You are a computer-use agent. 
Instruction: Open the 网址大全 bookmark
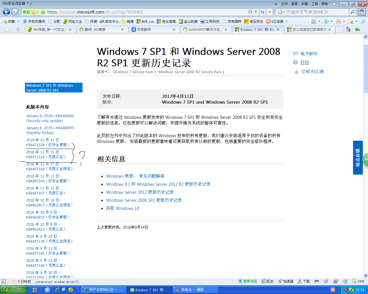click(x=73, y=22)
